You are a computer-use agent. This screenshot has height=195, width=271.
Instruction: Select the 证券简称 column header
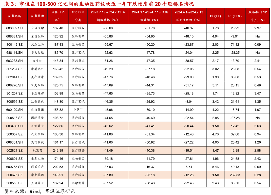[37, 16]
